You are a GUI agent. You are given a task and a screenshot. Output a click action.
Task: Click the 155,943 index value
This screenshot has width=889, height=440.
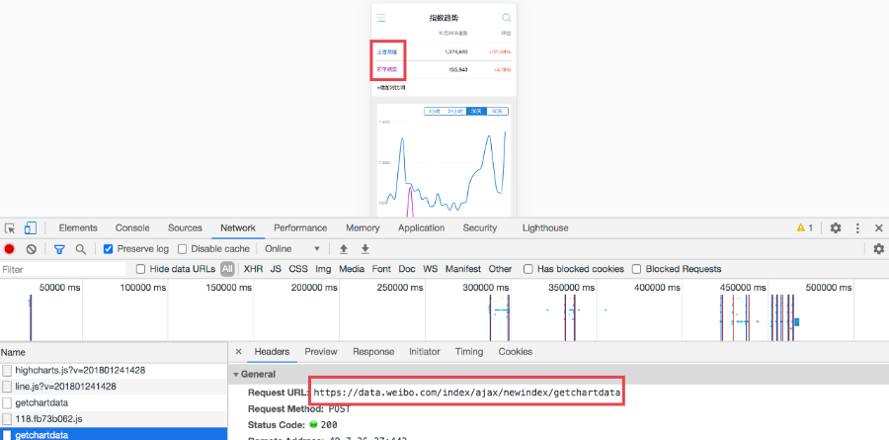(458, 70)
